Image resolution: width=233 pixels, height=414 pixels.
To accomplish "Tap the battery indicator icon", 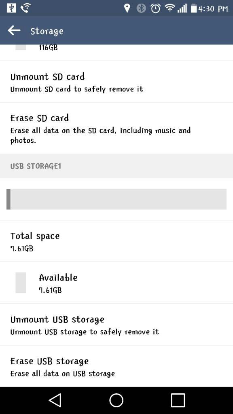I will [x=194, y=8].
